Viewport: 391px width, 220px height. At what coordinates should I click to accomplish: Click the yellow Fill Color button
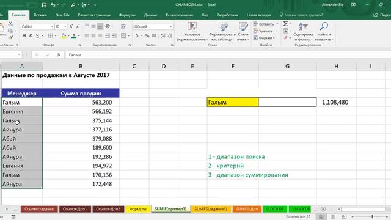pos(64,36)
